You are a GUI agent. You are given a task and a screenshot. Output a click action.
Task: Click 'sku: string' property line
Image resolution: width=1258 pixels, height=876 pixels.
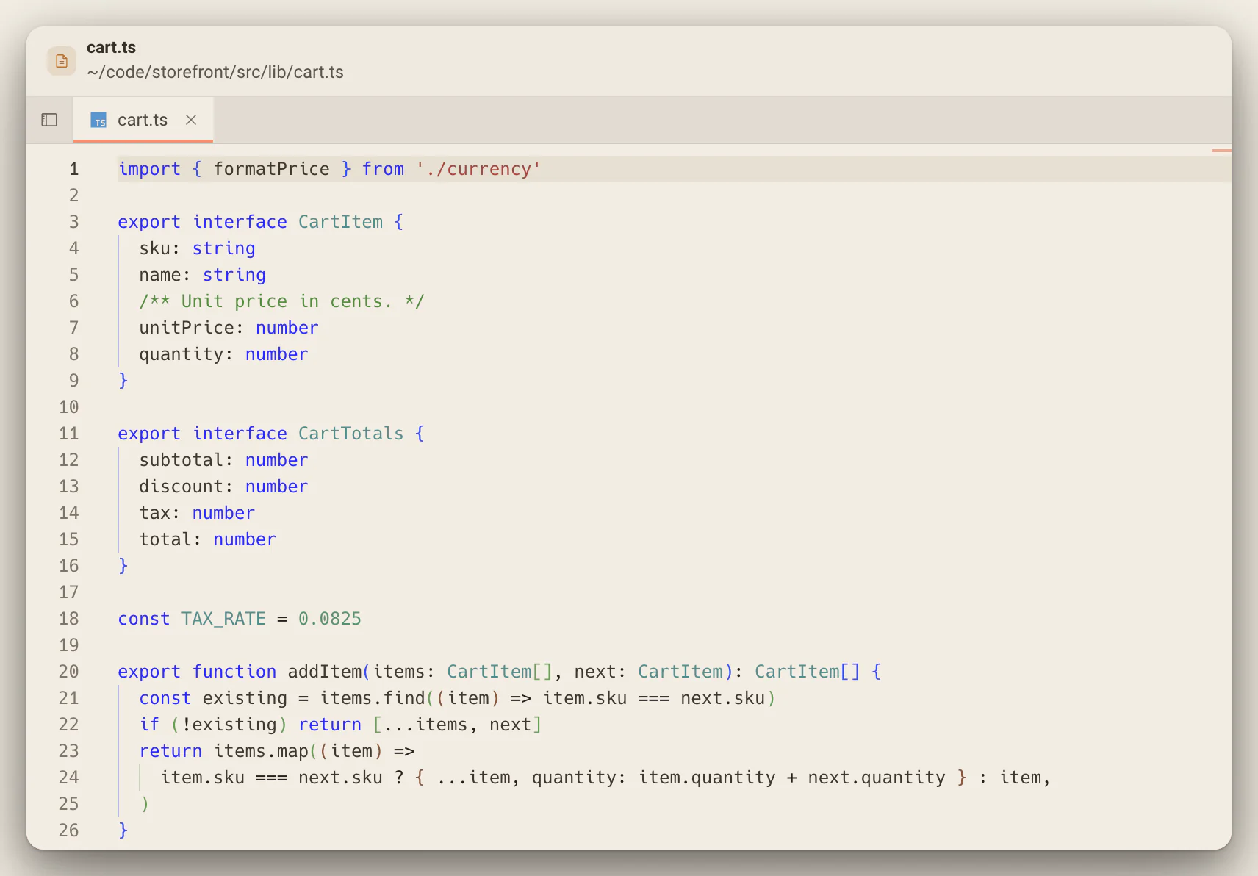[198, 248]
